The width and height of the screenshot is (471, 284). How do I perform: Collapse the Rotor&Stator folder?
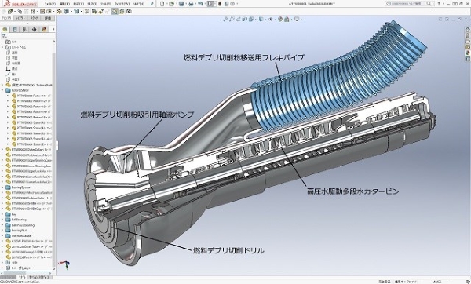(2, 90)
